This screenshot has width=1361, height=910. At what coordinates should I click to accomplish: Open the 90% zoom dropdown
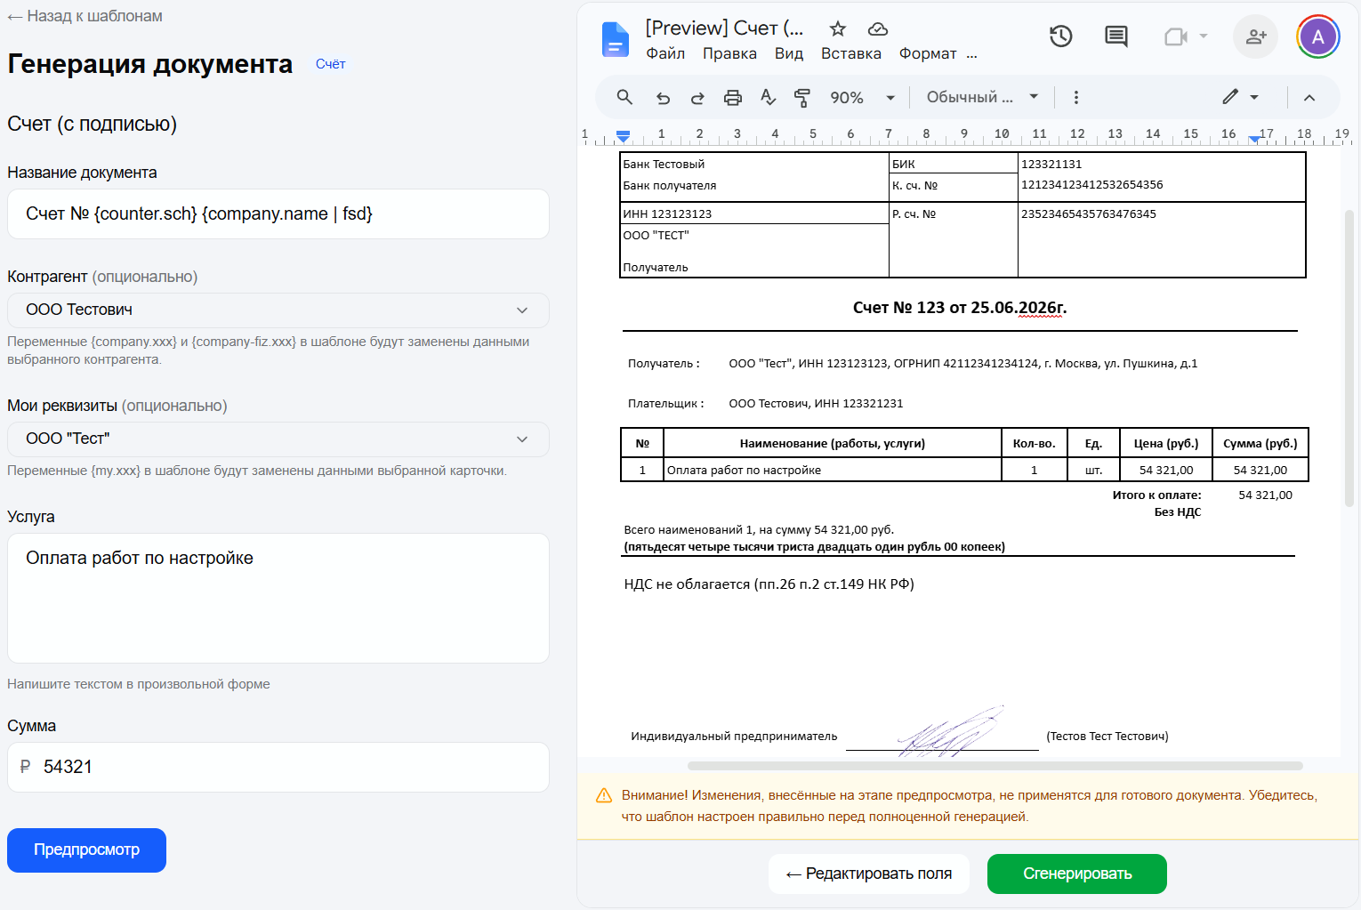point(862,98)
